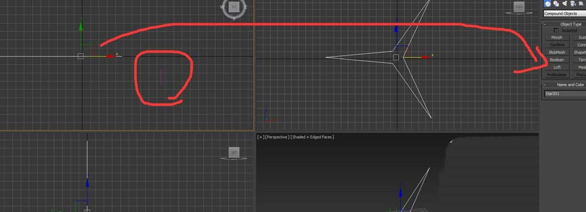The height and width of the screenshot is (212, 586).
Task: Grab the red X-axis arrow in Top viewport
Action: (110, 56)
